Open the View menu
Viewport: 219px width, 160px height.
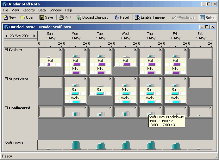pyautogui.click(x=15, y=10)
